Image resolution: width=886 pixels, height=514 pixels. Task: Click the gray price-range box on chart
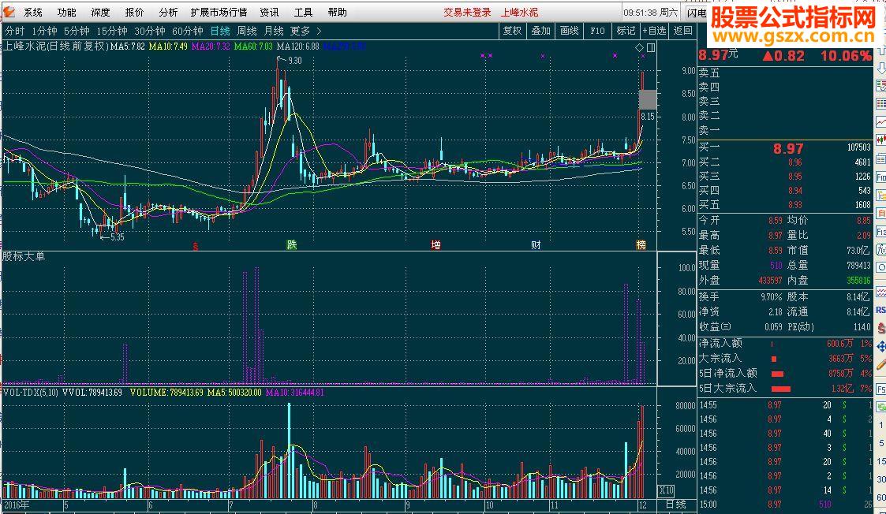[648, 99]
